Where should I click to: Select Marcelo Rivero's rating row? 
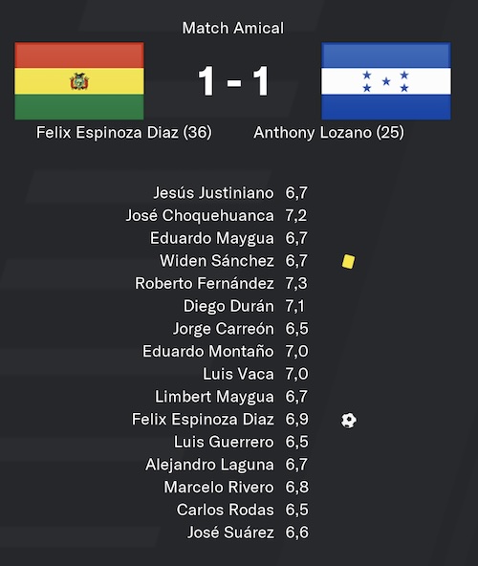point(236,488)
